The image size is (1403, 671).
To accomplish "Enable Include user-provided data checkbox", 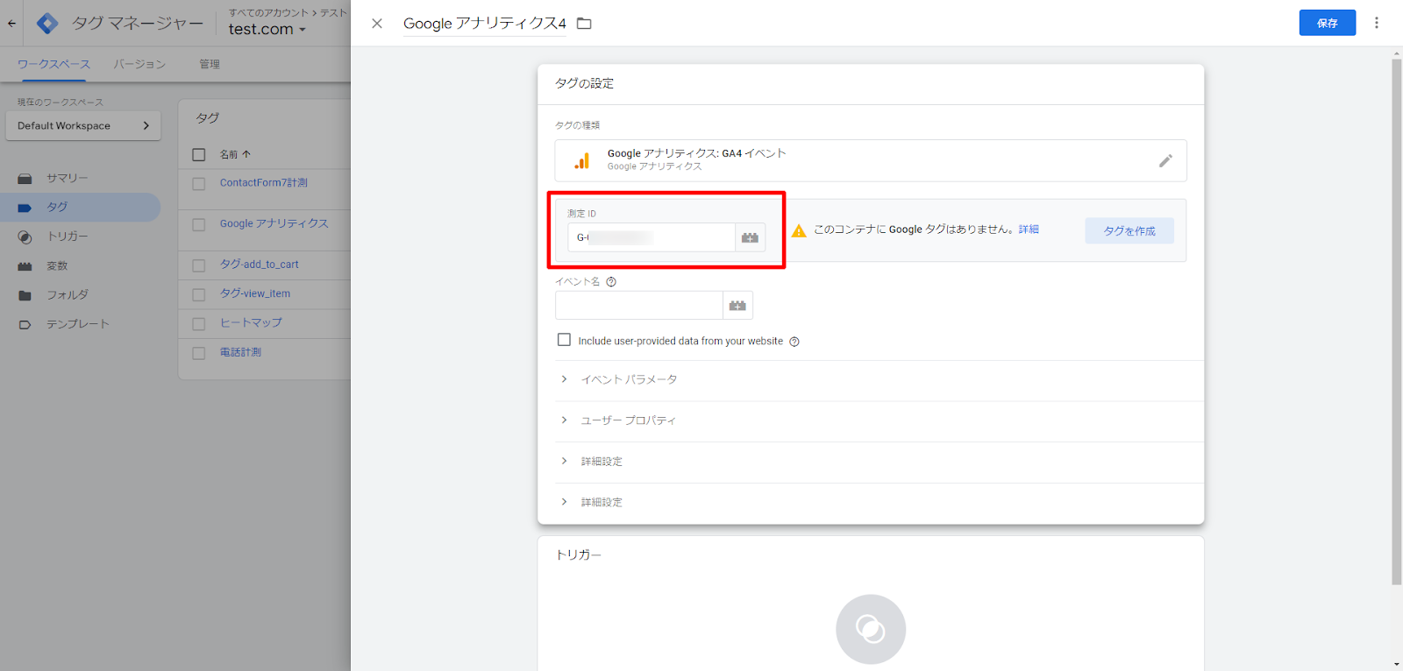I will coord(564,340).
